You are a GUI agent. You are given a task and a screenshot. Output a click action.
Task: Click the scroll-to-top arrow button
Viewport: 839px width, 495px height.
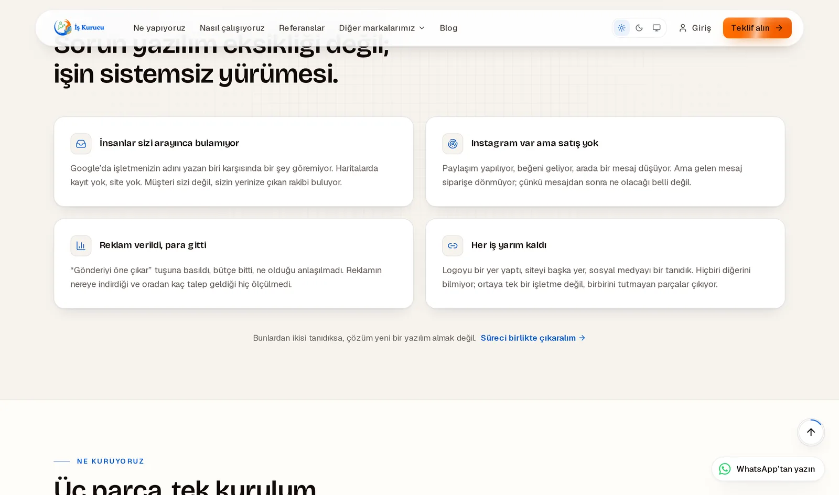click(x=811, y=432)
